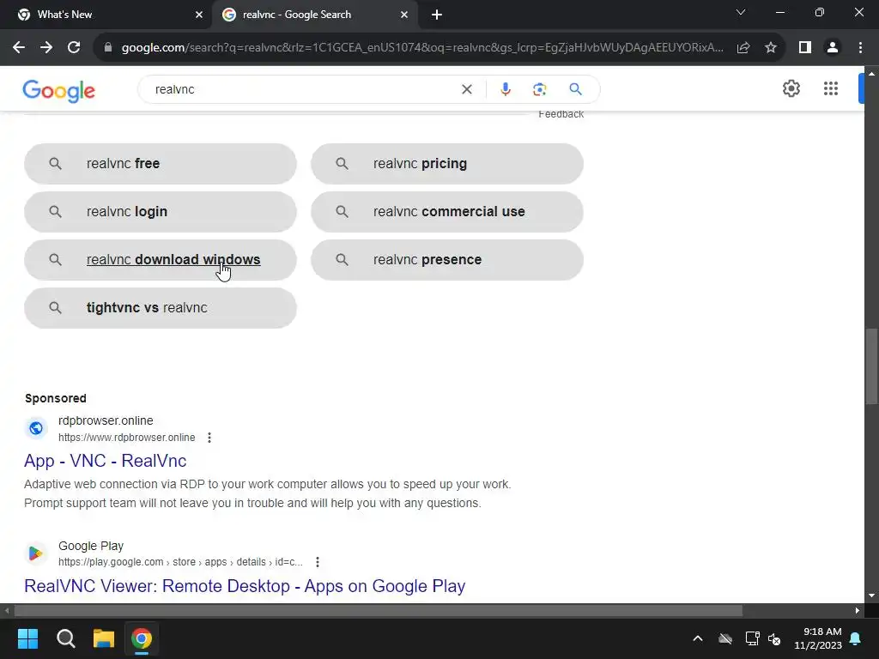The width and height of the screenshot is (879, 659).
Task: Click the blue search magnifier button
Action: [575, 89]
